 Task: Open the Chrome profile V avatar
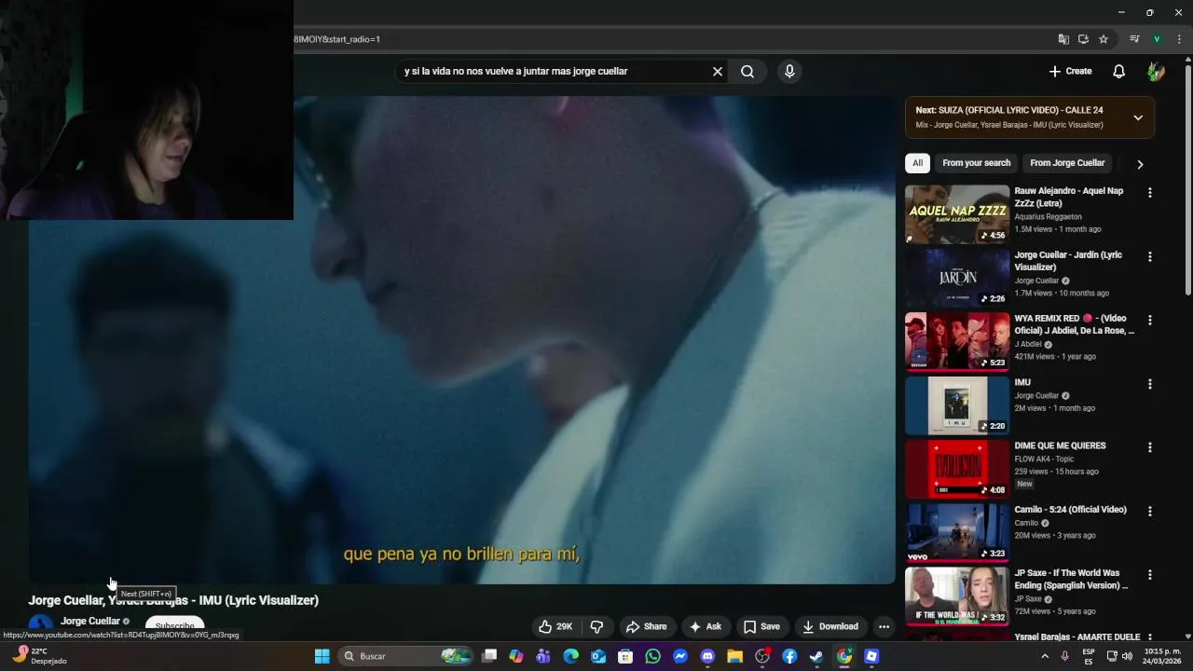1157,39
